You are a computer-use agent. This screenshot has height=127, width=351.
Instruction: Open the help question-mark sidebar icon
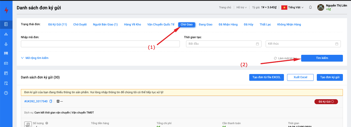[x=6, y=93]
